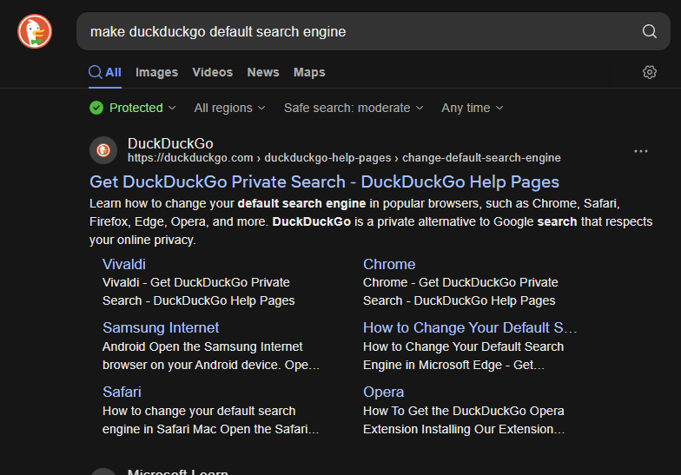
Task: Click 'Chrome - Get DuckDuckGo Private' description text
Action: [460, 282]
